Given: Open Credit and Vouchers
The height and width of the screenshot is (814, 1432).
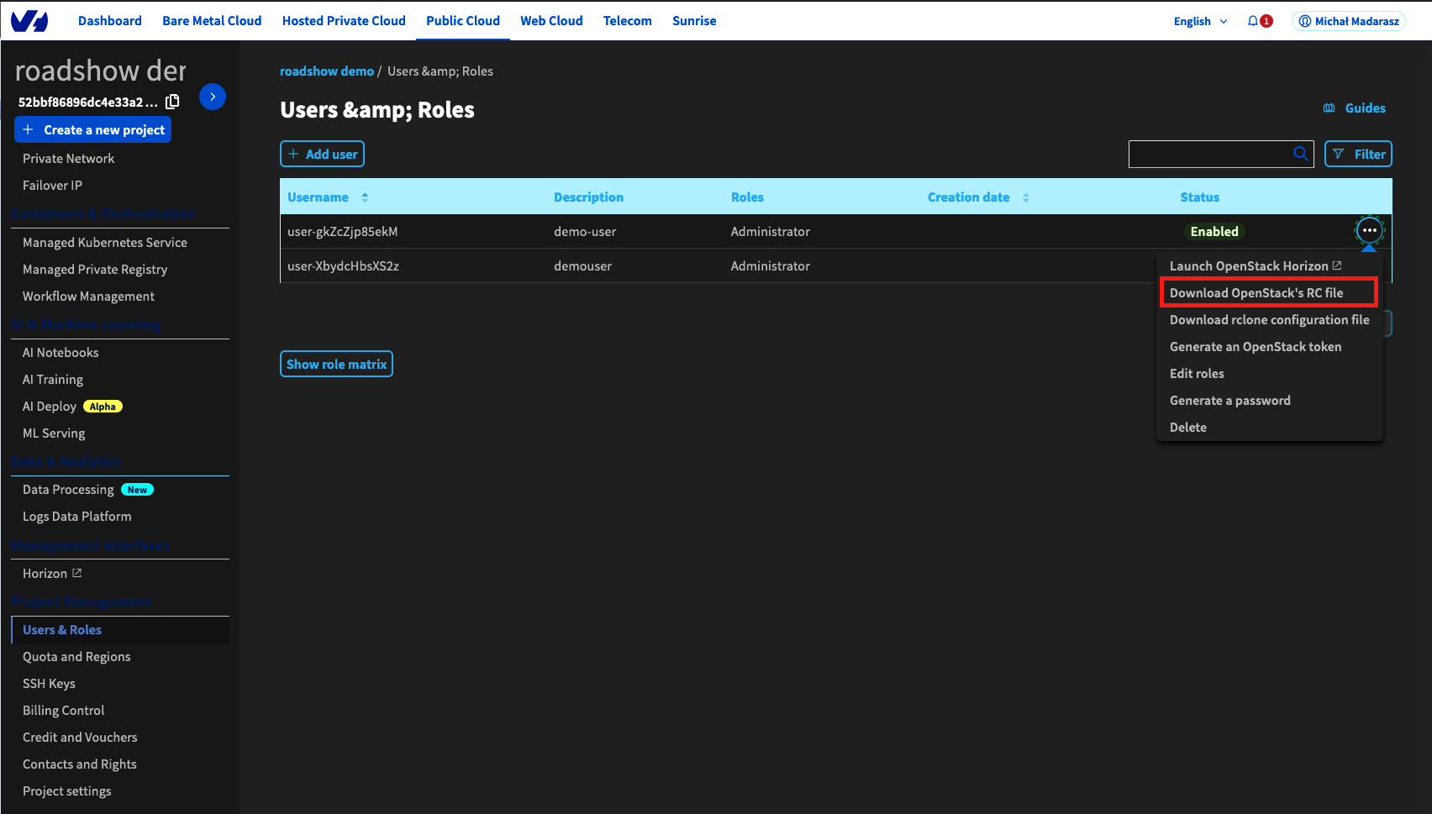Looking at the screenshot, I should click(x=80, y=737).
